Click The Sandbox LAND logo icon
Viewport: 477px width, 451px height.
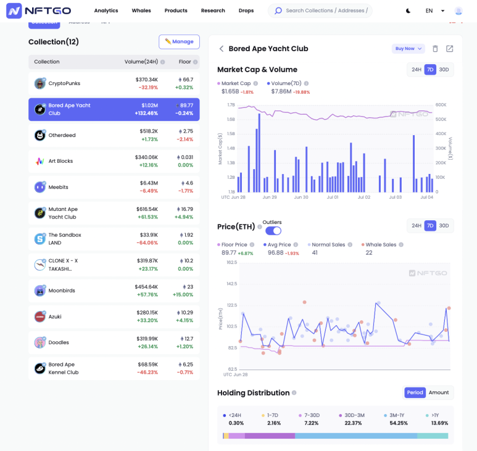click(x=40, y=239)
